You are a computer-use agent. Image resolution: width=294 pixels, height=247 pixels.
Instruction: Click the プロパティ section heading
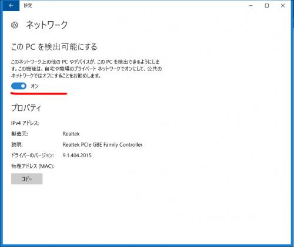tap(26, 108)
